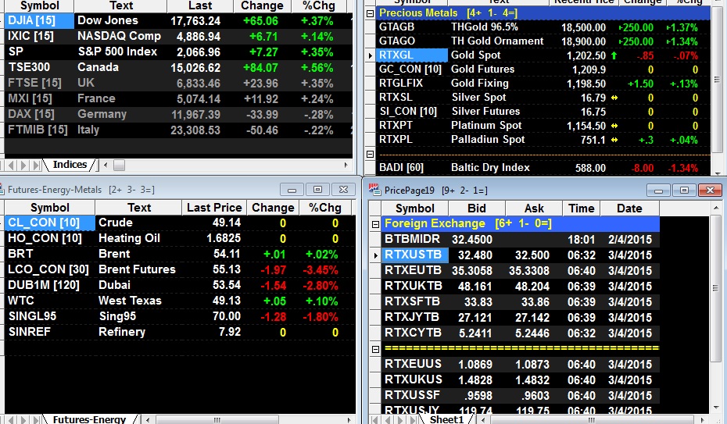
Task: Click the %Chg header in Futures-Energy-Metals
Action: [325, 208]
